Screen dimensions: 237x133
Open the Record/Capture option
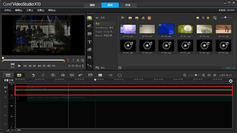[x=53, y=75]
